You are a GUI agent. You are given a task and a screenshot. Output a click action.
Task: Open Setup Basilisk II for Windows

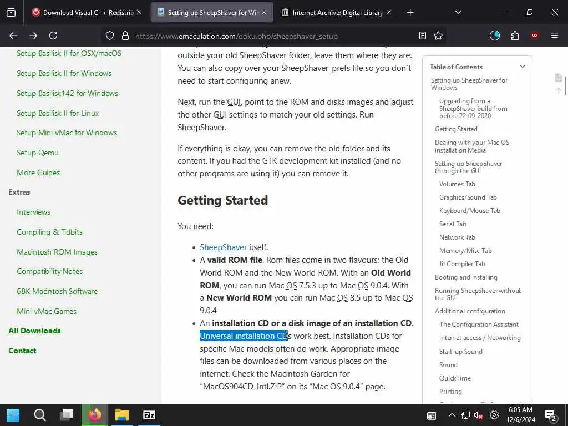pyautogui.click(x=64, y=74)
